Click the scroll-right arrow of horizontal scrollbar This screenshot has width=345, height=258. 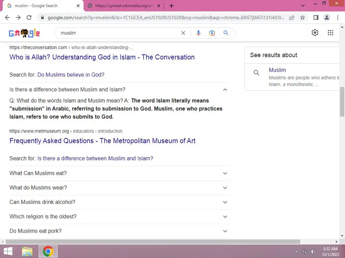pos(337,242)
